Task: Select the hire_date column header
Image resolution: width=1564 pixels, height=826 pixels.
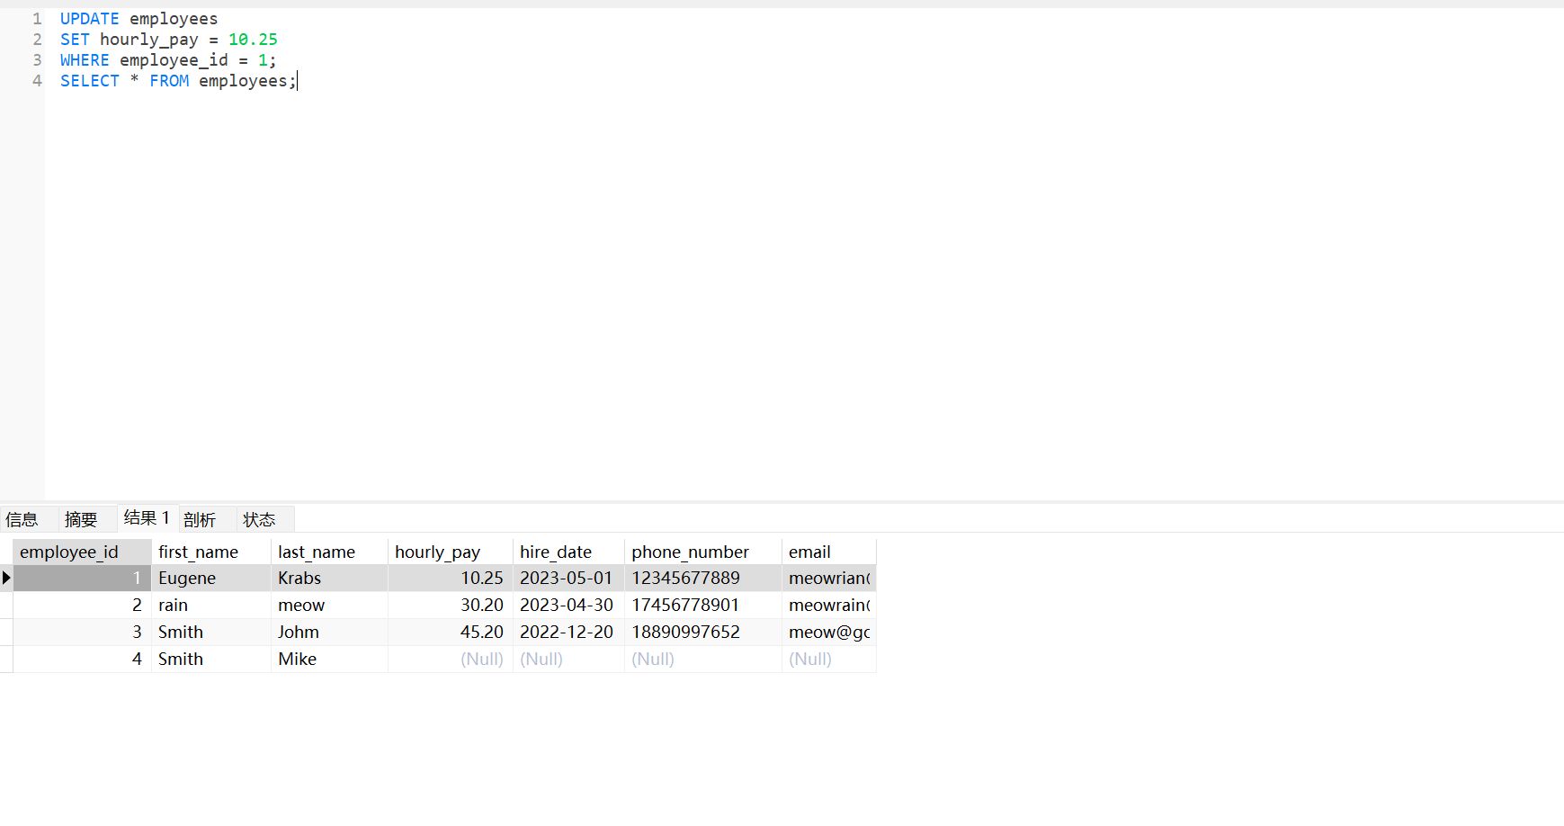Action: 556,552
